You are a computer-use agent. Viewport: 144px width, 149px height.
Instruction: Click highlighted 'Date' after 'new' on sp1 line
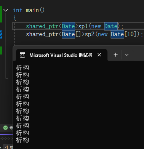[x=111, y=26]
